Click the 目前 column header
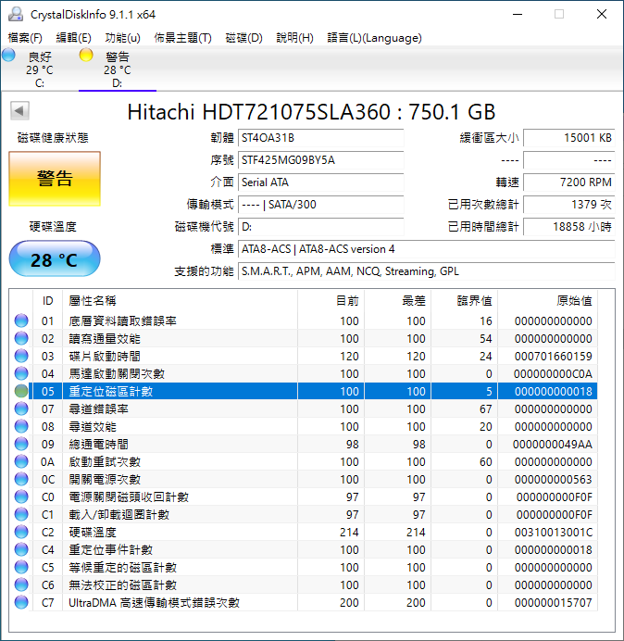Image resolution: width=624 pixels, height=641 pixels. [331, 301]
